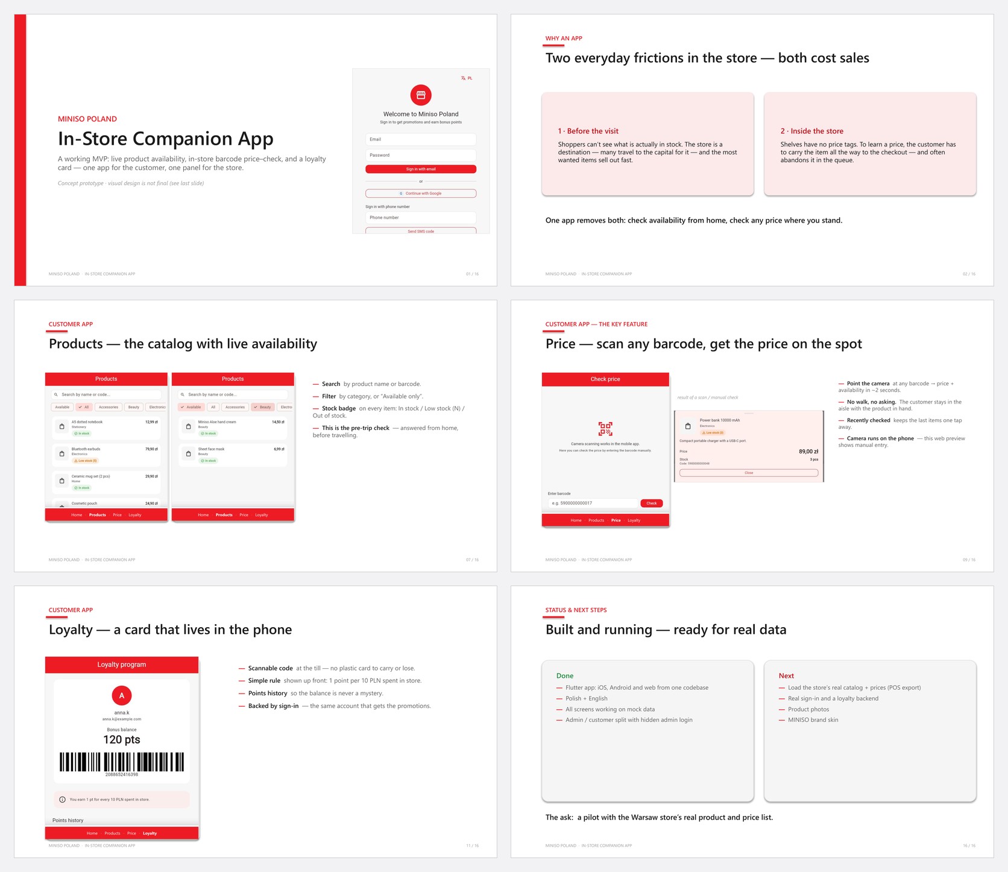Click the Password input field
The height and width of the screenshot is (872, 1008).
(x=421, y=155)
